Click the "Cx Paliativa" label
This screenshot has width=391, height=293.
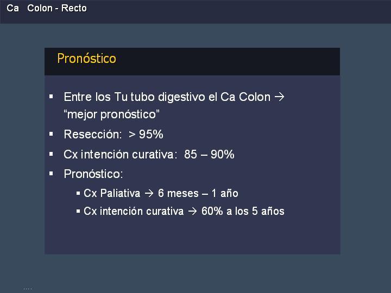click(x=112, y=193)
